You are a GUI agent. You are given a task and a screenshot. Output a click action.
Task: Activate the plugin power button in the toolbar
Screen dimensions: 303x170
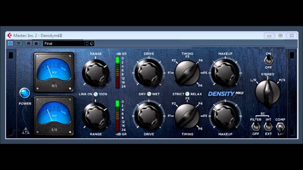[x=10, y=43]
